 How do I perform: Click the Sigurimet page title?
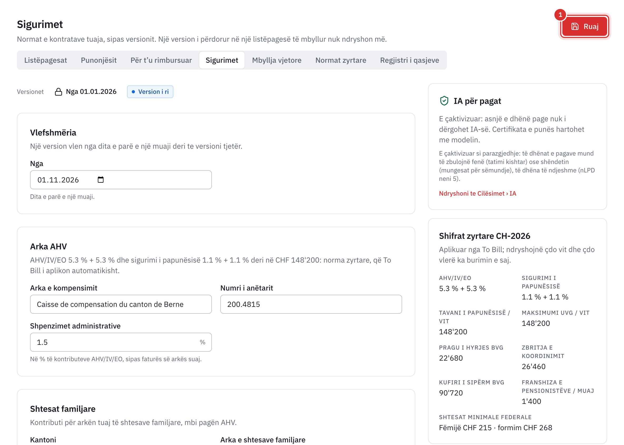click(40, 24)
